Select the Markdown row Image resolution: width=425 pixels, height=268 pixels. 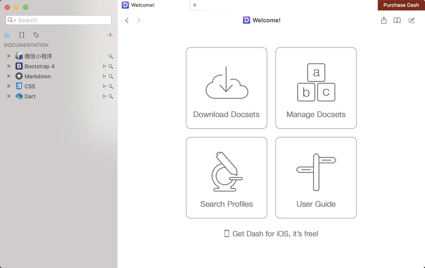coord(59,76)
